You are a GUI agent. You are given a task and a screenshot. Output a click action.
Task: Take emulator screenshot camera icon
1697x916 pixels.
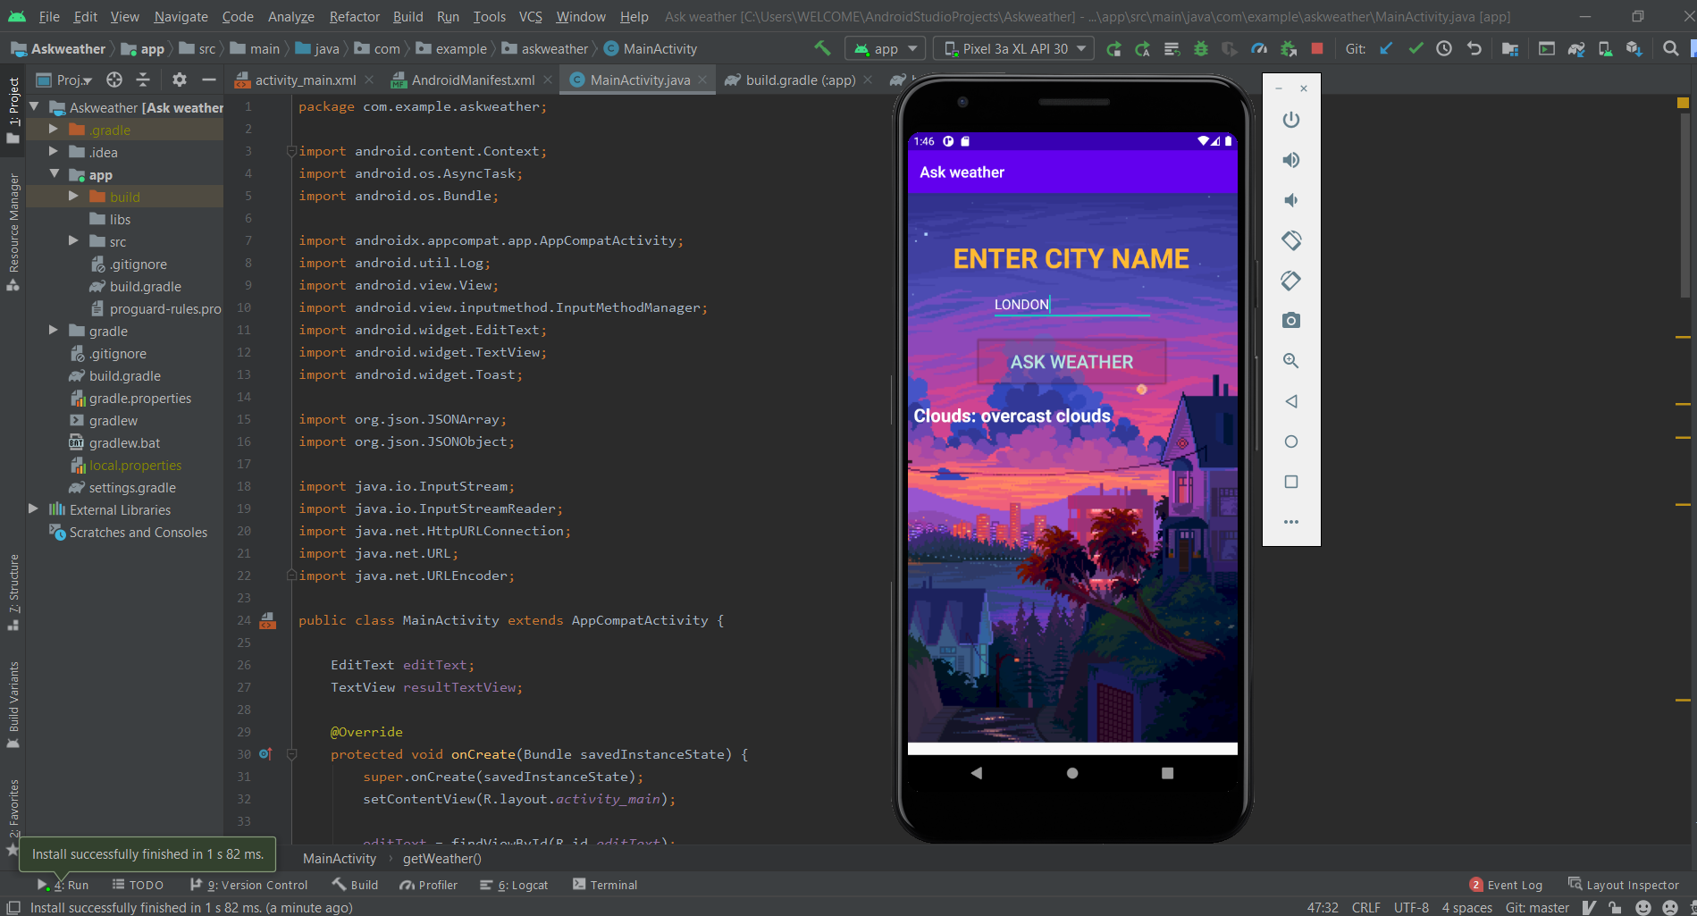pos(1291,321)
